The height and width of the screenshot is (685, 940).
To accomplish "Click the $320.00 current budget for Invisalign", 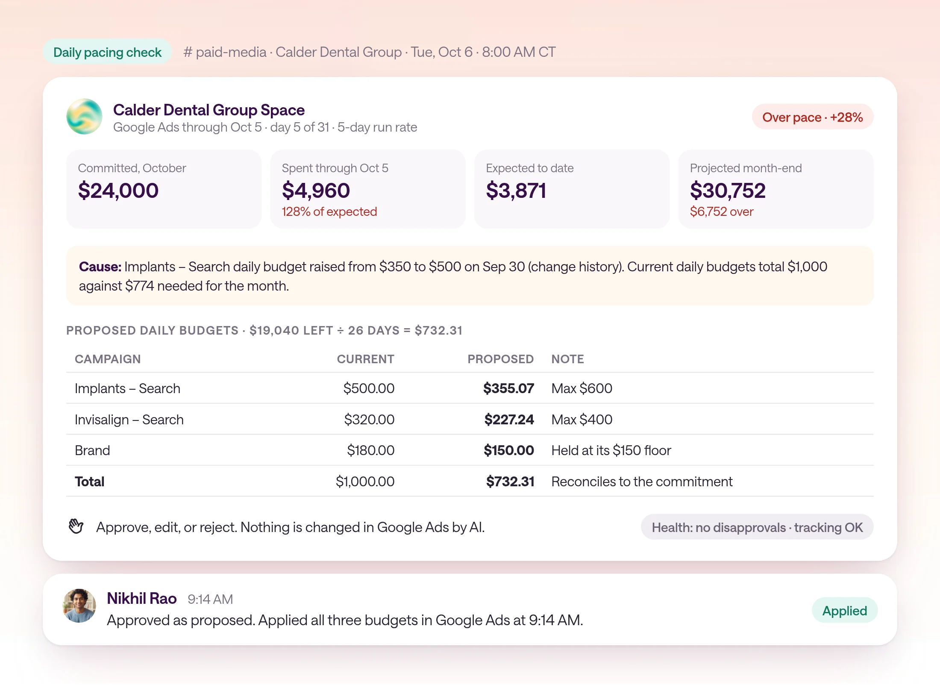I will (x=370, y=420).
